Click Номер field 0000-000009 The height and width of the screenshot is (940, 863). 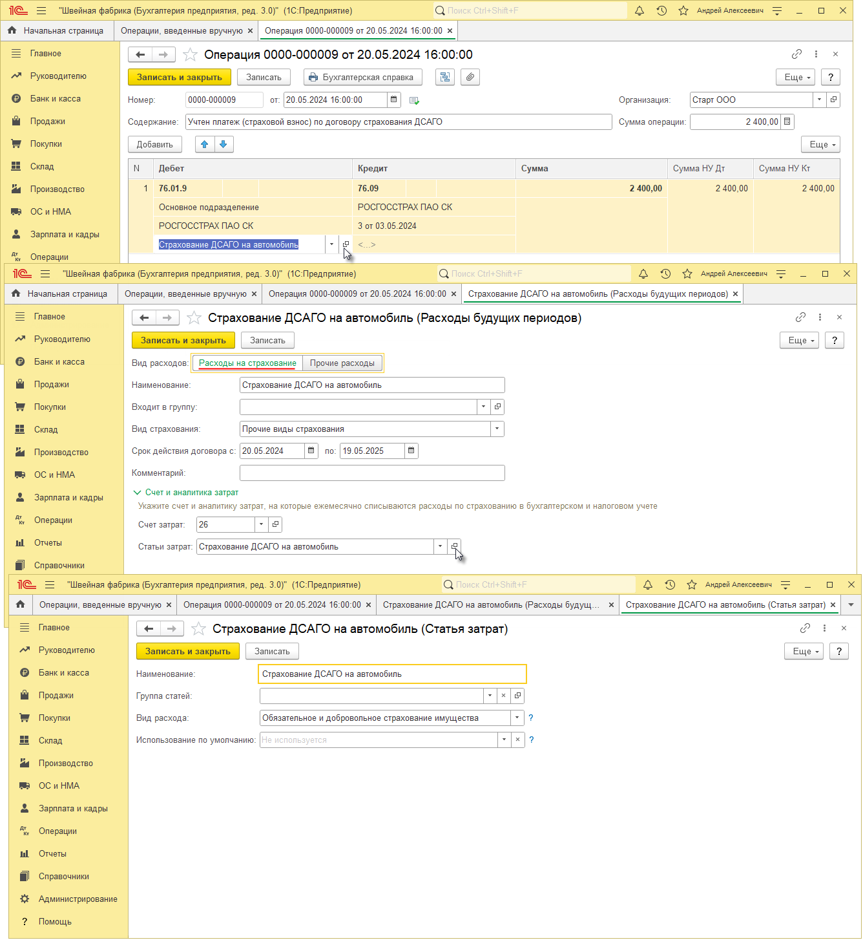(x=224, y=100)
